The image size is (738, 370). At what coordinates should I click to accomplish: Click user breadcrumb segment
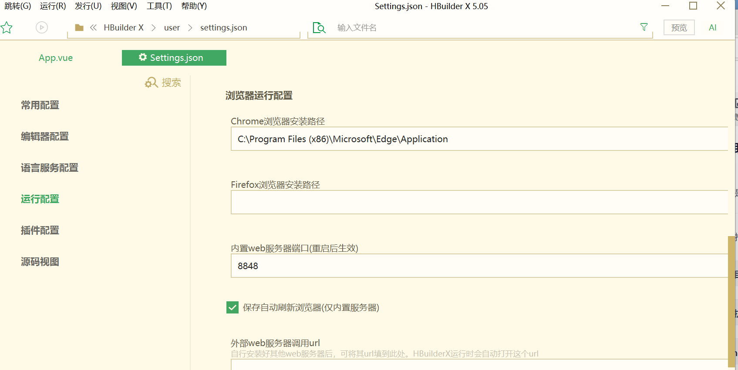click(x=172, y=27)
